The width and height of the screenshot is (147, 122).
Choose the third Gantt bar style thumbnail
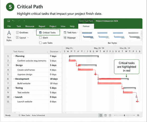coord(119,35)
